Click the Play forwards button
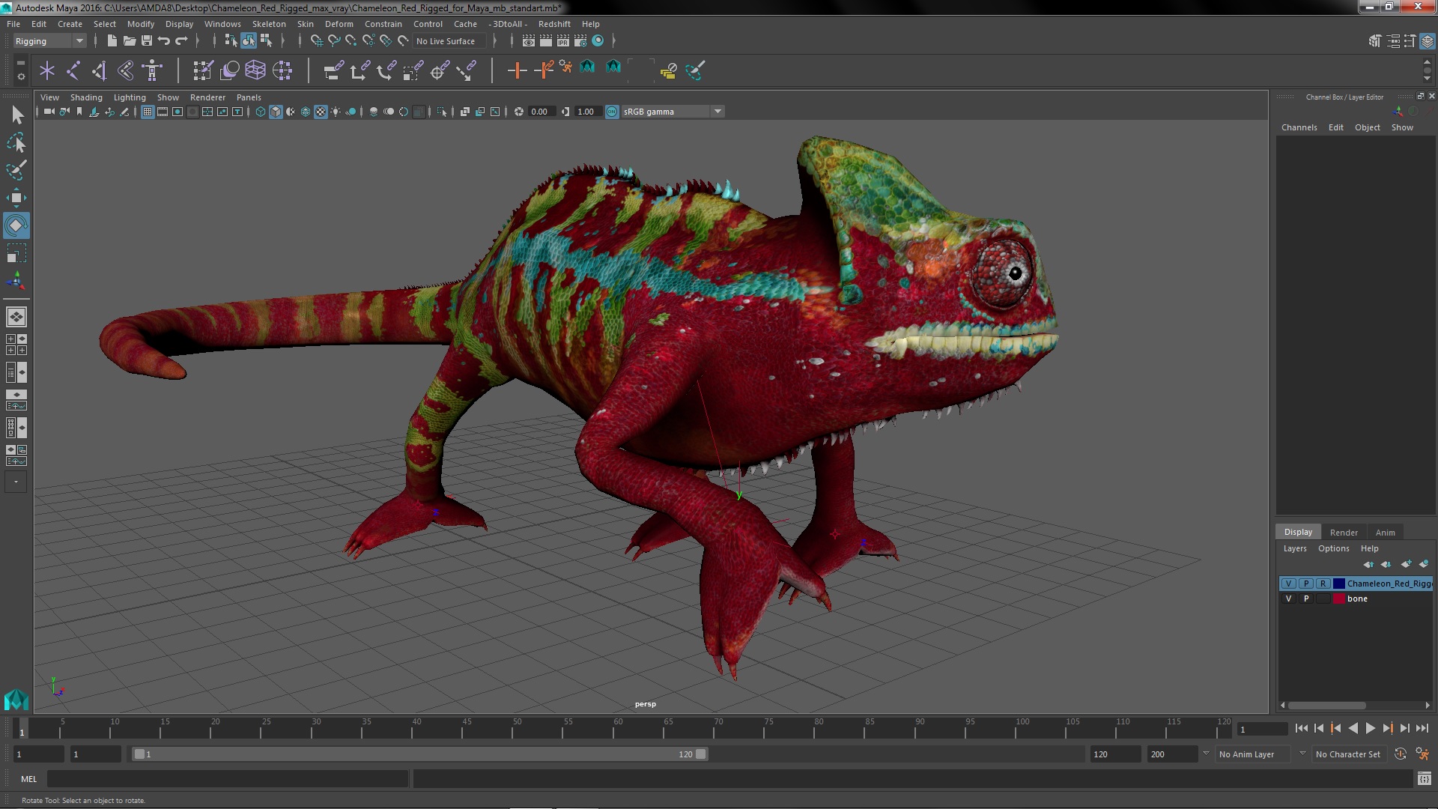 [1370, 728]
